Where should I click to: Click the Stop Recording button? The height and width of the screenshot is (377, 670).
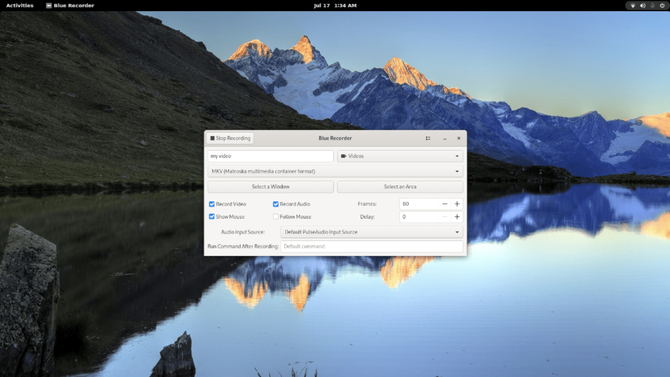230,138
